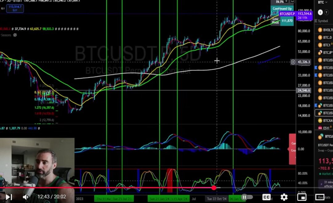Enable theater mode with rectangle icon
The width and height of the screenshot is (333, 203).
319,197
